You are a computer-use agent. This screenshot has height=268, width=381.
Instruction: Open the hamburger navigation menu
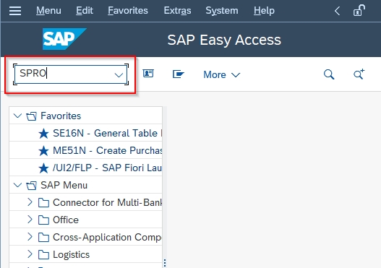[x=15, y=11]
